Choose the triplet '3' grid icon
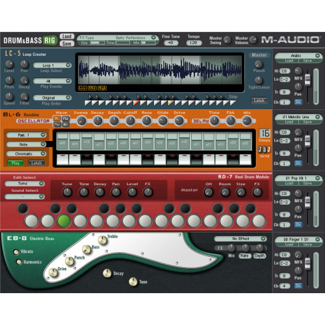This screenshot has height=325, width=325. pos(265,149)
